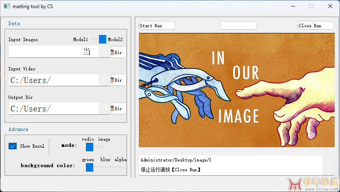
Task: Click the preview image showing IN OUR IMAGE
Action: coord(236,90)
